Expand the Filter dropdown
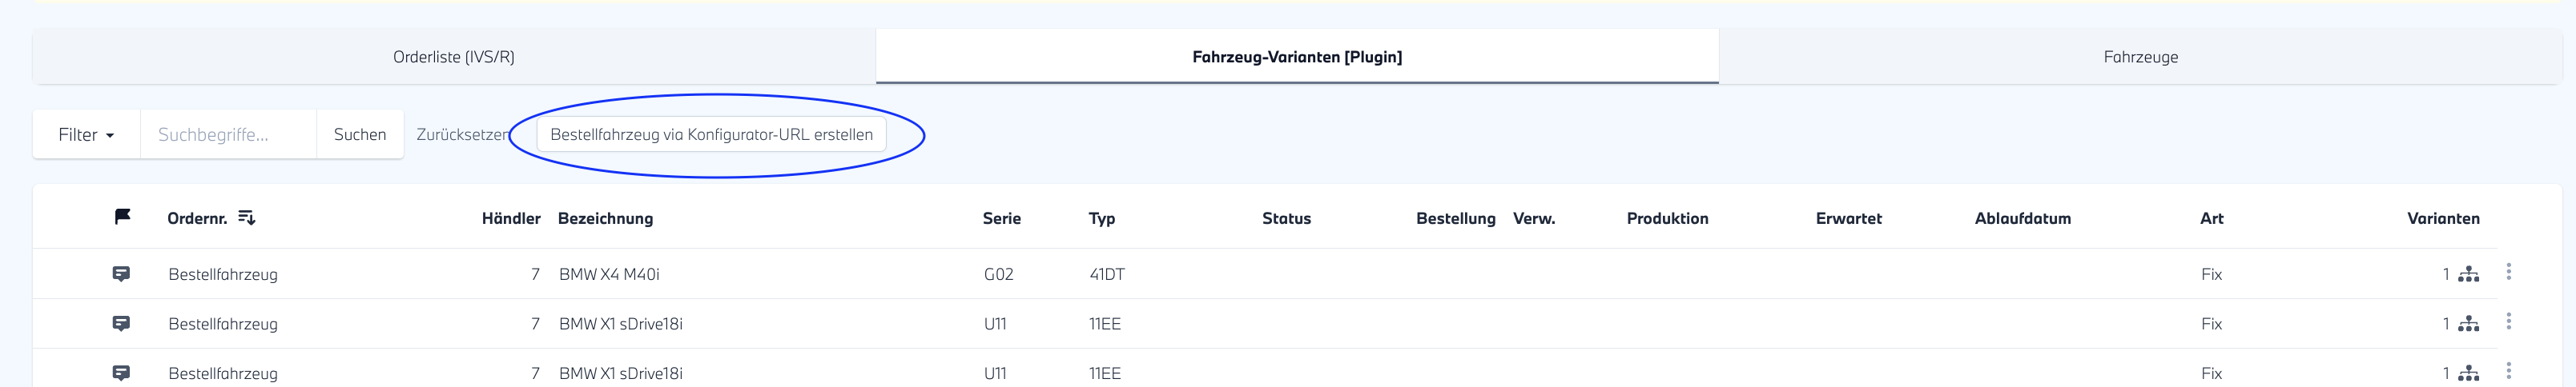Viewport: 2576px width, 387px height. (86, 134)
